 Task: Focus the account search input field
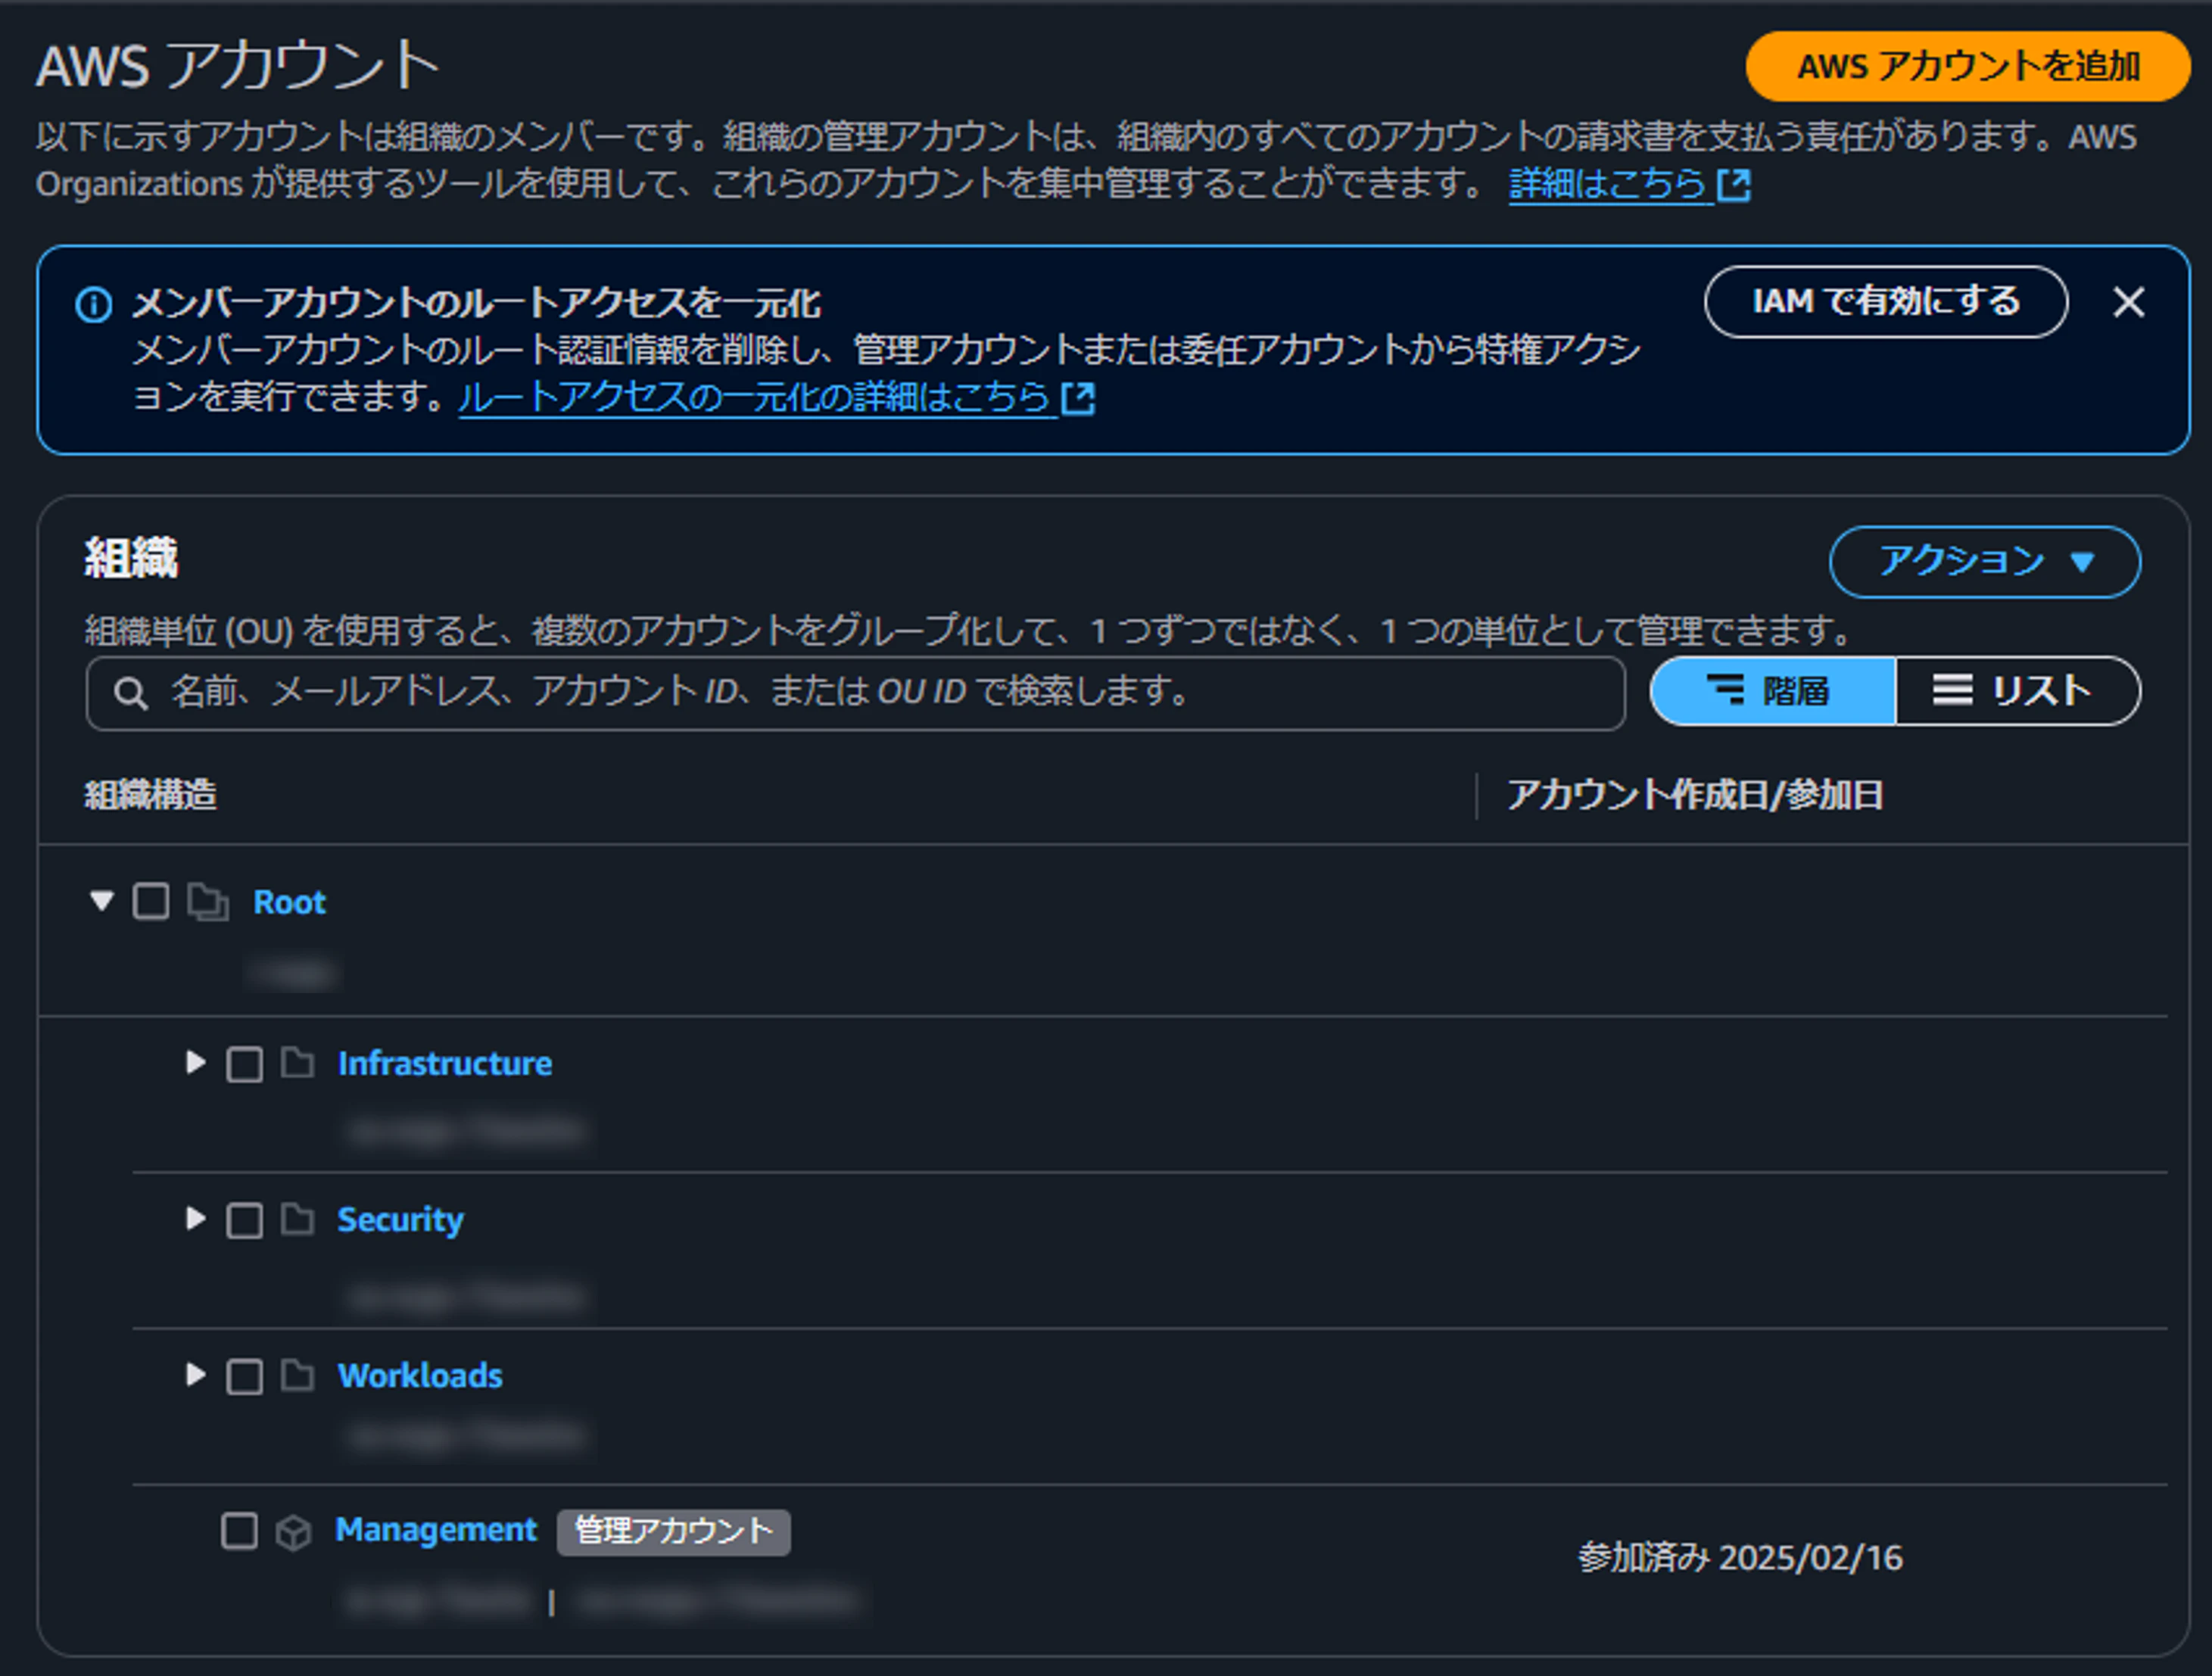point(856,693)
